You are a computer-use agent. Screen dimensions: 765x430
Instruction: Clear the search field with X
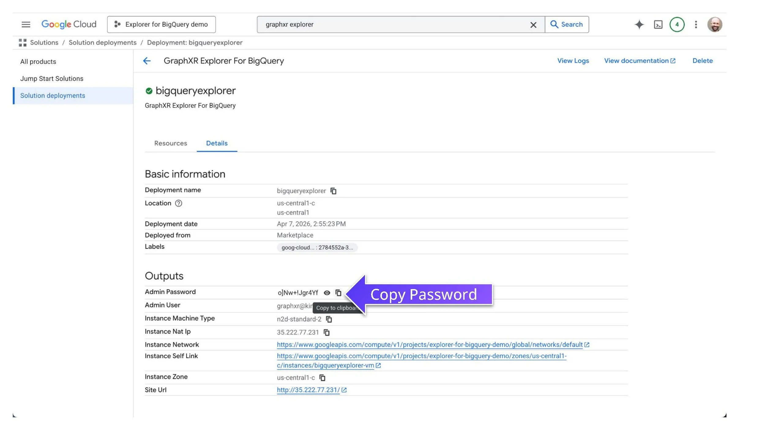pyautogui.click(x=533, y=25)
